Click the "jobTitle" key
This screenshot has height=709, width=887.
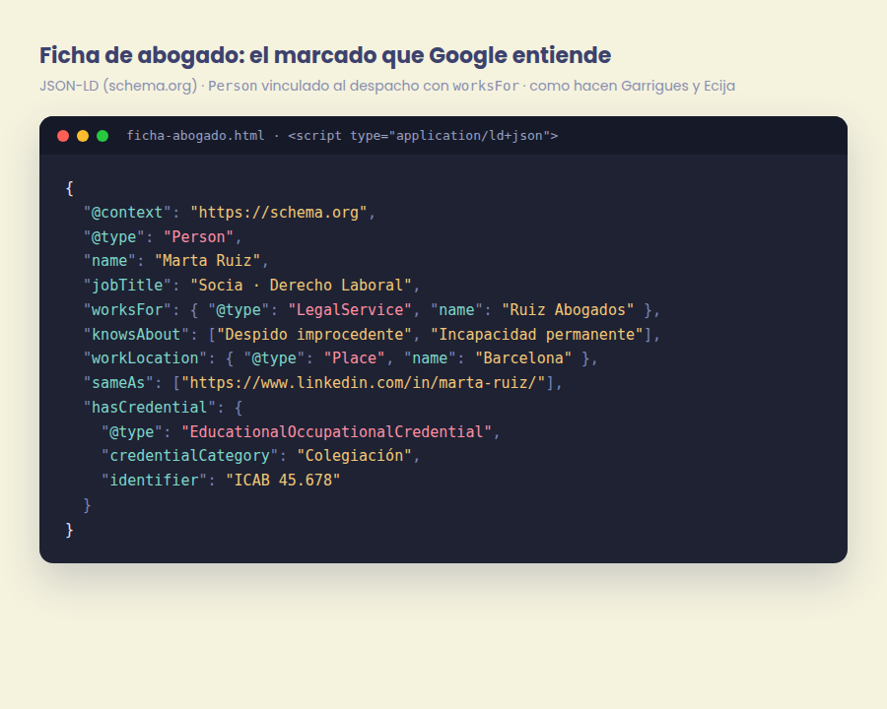(x=127, y=285)
